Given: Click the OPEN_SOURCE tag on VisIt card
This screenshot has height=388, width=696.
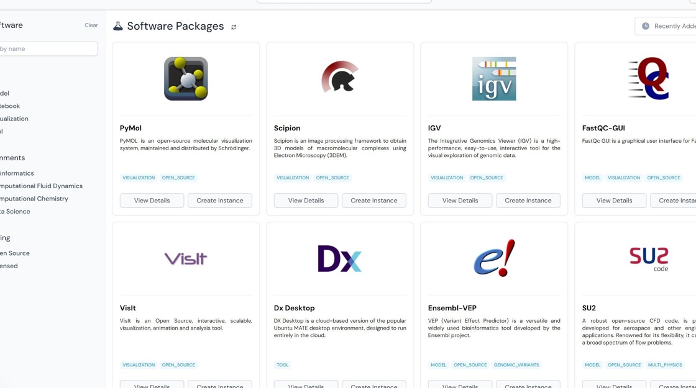Looking at the screenshot, I should 178,365.
